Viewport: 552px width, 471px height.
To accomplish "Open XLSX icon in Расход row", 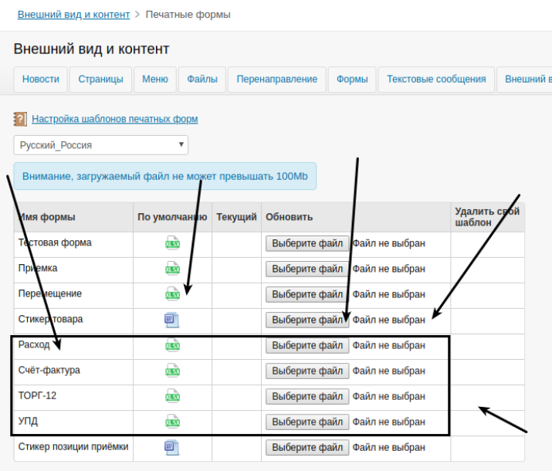I will tap(172, 345).
